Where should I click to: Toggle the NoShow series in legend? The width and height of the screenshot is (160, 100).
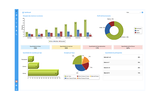56,41
